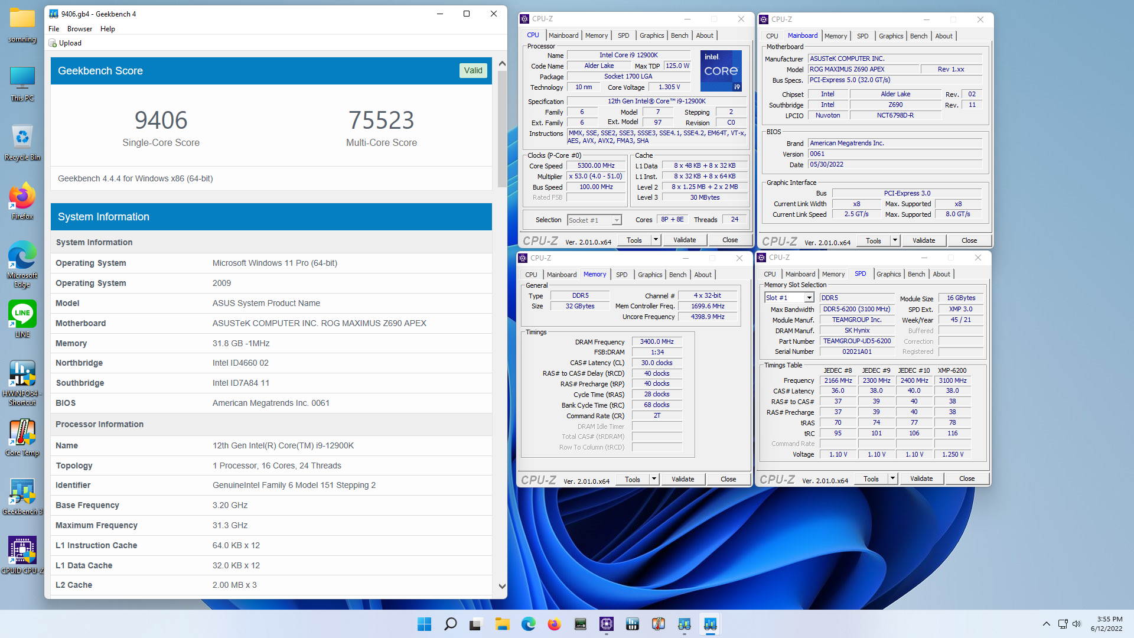This screenshot has width=1134, height=638.
Task: Select the Microsoft Edge desktop shortcut
Action: click(22, 264)
